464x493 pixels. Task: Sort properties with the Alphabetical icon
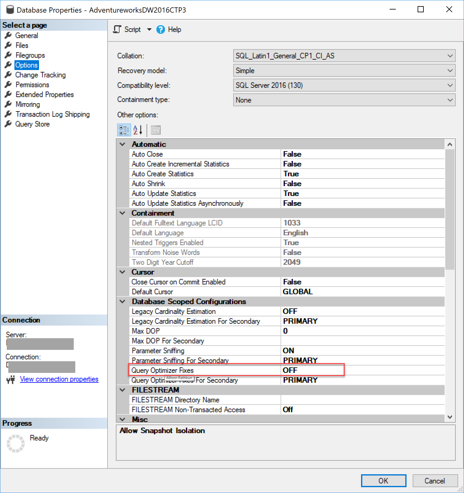pyautogui.click(x=137, y=130)
